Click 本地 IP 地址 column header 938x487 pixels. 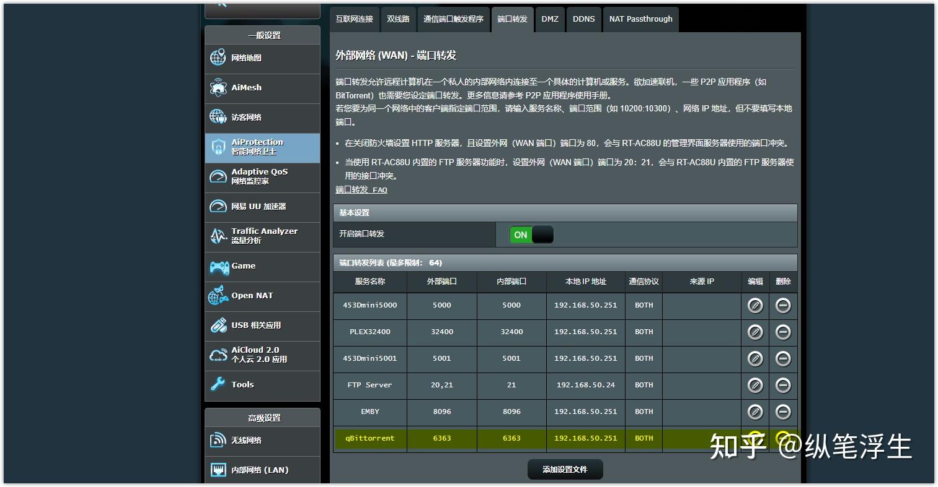tap(586, 282)
